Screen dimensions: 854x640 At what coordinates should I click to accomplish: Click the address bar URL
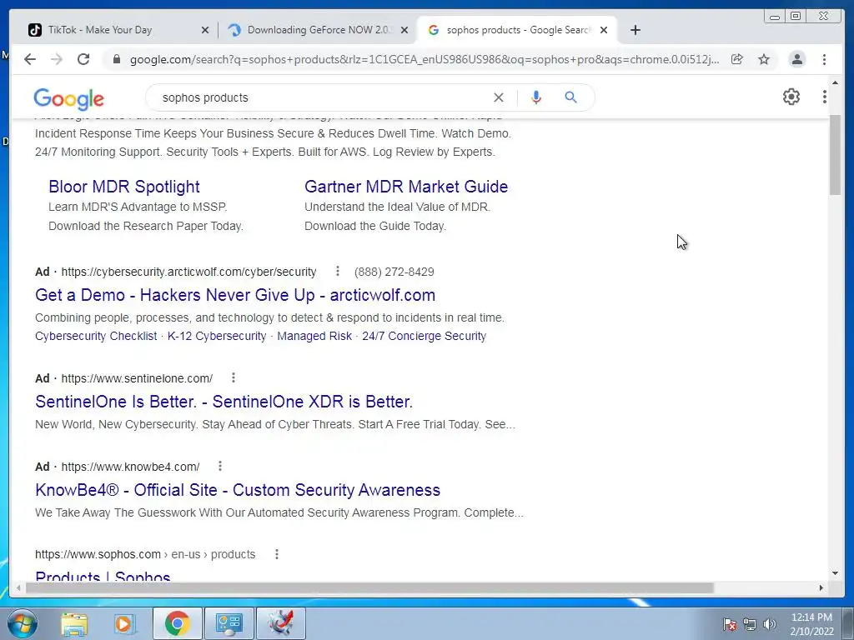pyautogui.click(x=424, y=59)
